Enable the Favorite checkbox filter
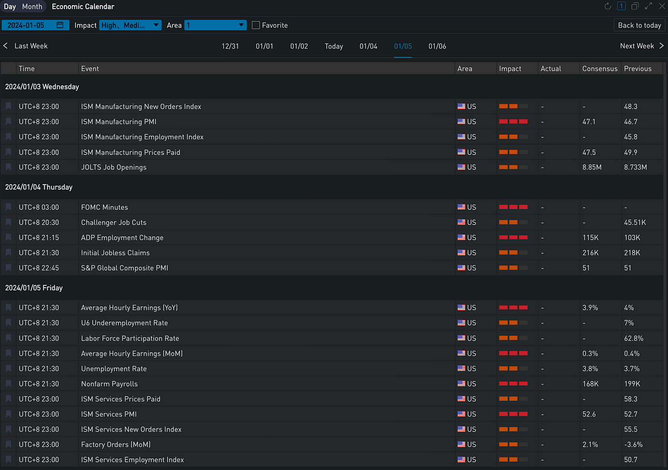This screenshot has width=668, height=470. coord(256,25)
